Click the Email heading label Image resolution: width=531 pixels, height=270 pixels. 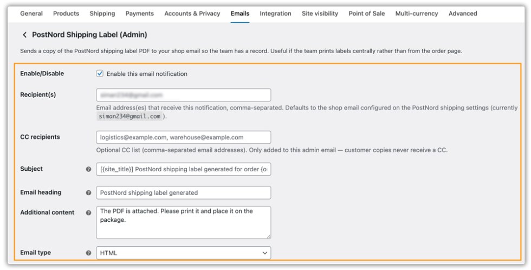coord(41,192)
